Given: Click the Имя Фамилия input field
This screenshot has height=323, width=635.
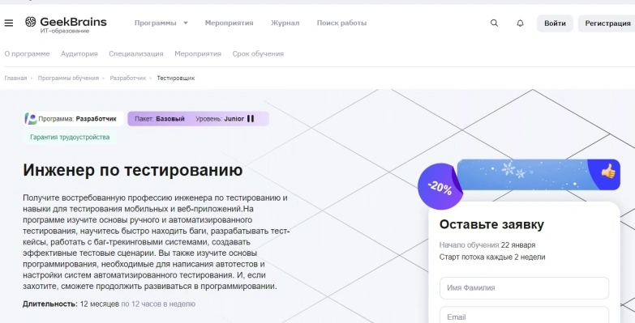Looking at the screenshot, I should pos(524,288).
